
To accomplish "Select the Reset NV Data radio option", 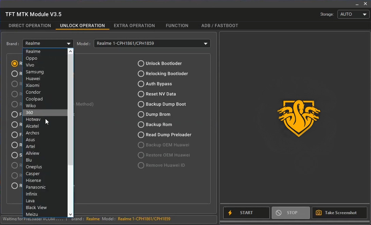I will pos(141,94).
